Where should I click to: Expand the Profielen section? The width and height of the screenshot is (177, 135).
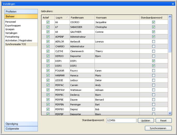(x=21, y=12)
